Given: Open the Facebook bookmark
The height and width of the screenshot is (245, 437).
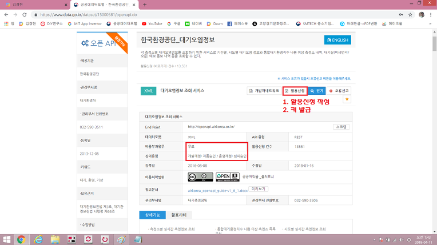Looking at the screenshot, I should (x=237, y=24).
